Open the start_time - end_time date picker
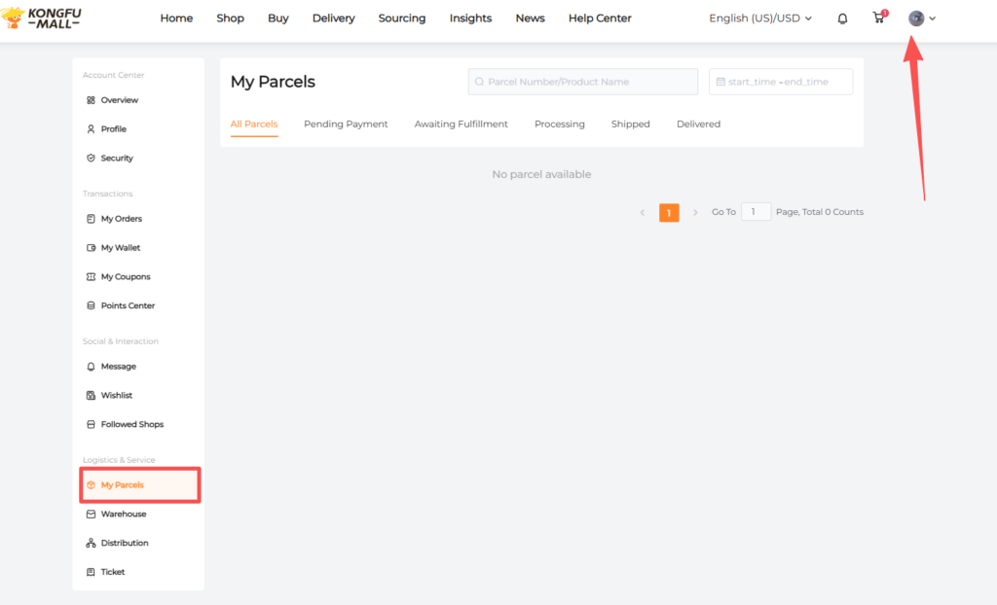The image size is (997, 605). pos(780,82)
